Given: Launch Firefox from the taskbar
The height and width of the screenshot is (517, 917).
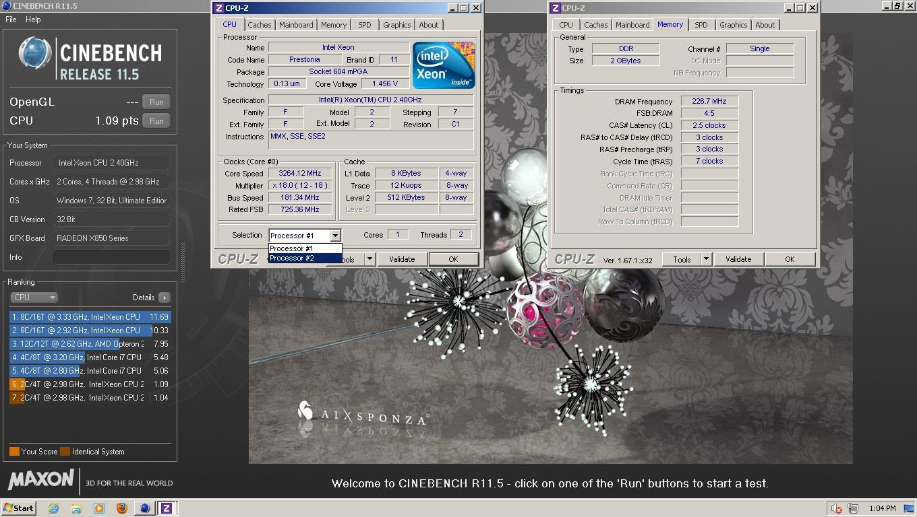Looking at the screenshot, I should click(x=121, y=508).
